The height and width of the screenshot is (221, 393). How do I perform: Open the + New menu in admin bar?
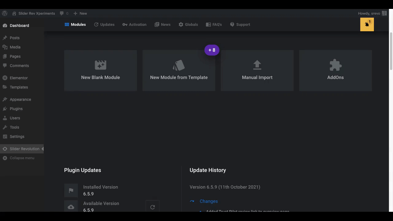(x=80, y=13)
